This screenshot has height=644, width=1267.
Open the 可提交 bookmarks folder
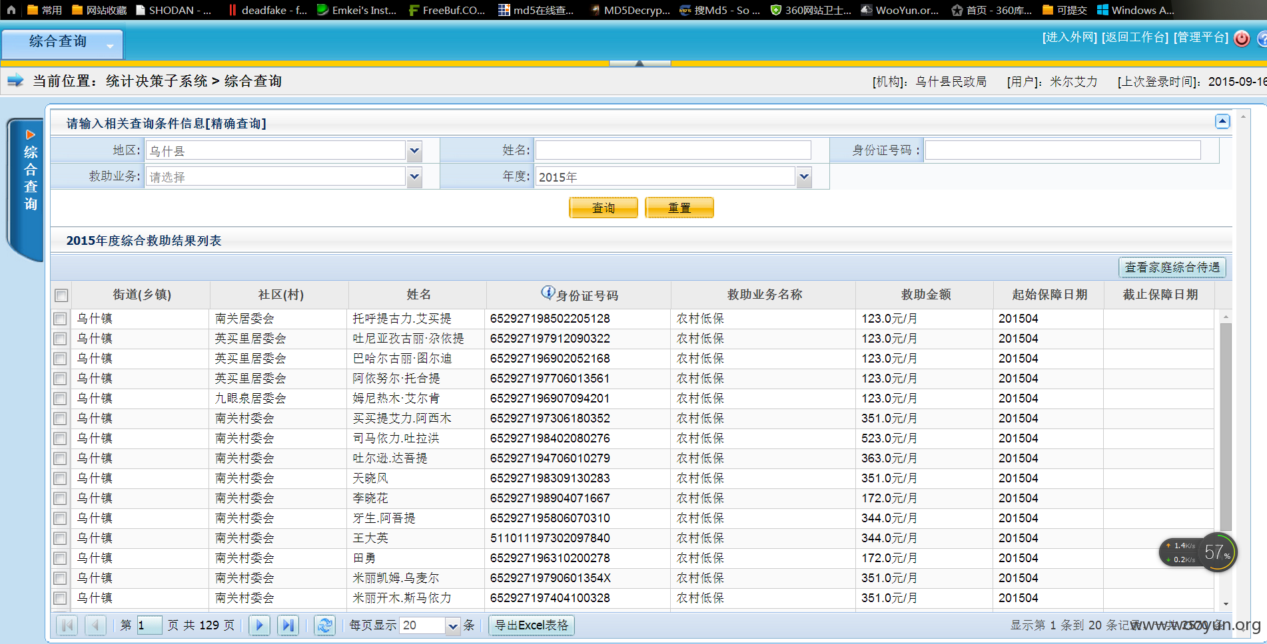(x=1064, y=10)
